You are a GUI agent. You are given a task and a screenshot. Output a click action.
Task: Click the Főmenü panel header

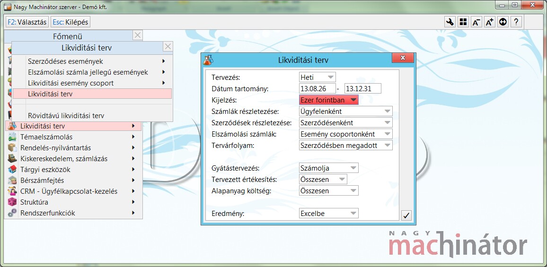[x=68, y=36]
